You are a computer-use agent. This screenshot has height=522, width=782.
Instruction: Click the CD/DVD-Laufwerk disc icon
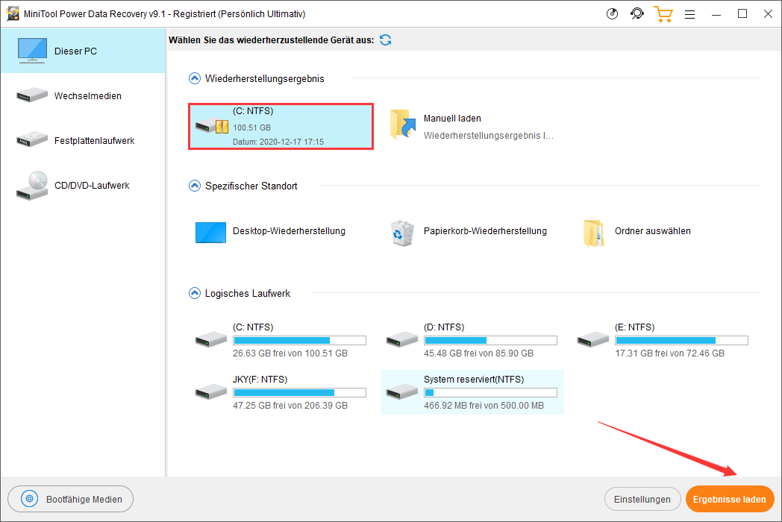[x=32, y=186]
